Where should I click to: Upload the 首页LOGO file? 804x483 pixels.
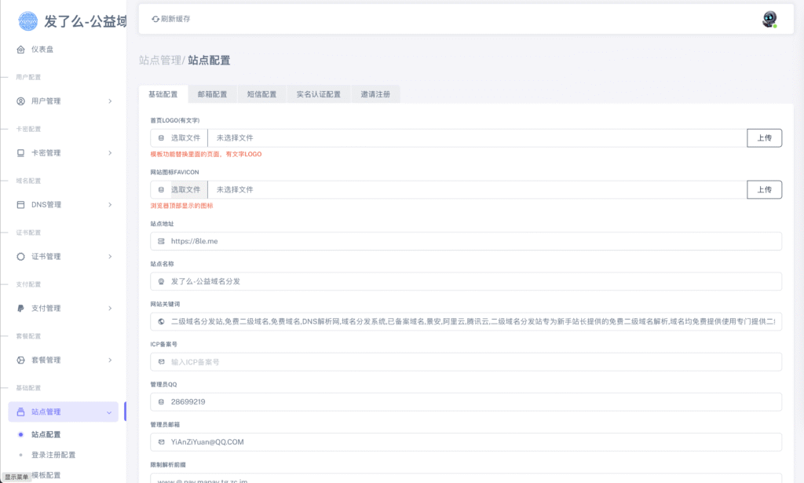coord(764,138)
